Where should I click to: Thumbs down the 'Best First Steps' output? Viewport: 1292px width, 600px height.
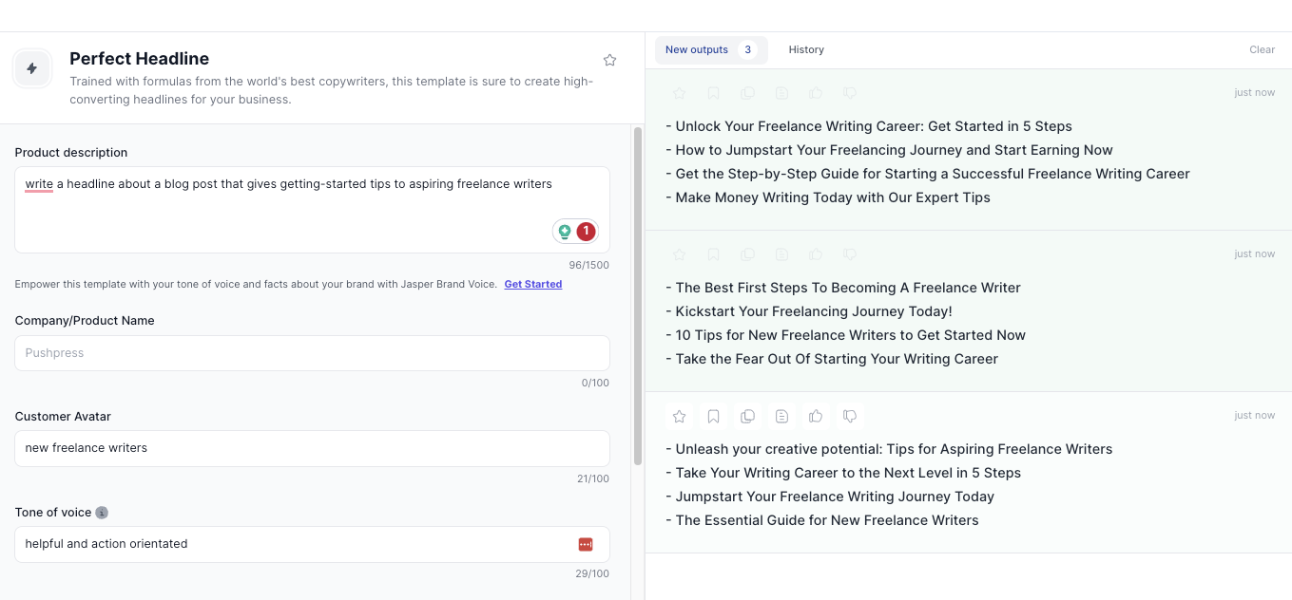point(850,254)
